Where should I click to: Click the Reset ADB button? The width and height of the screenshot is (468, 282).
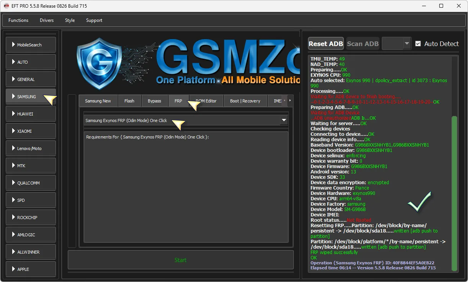[326, 44]
